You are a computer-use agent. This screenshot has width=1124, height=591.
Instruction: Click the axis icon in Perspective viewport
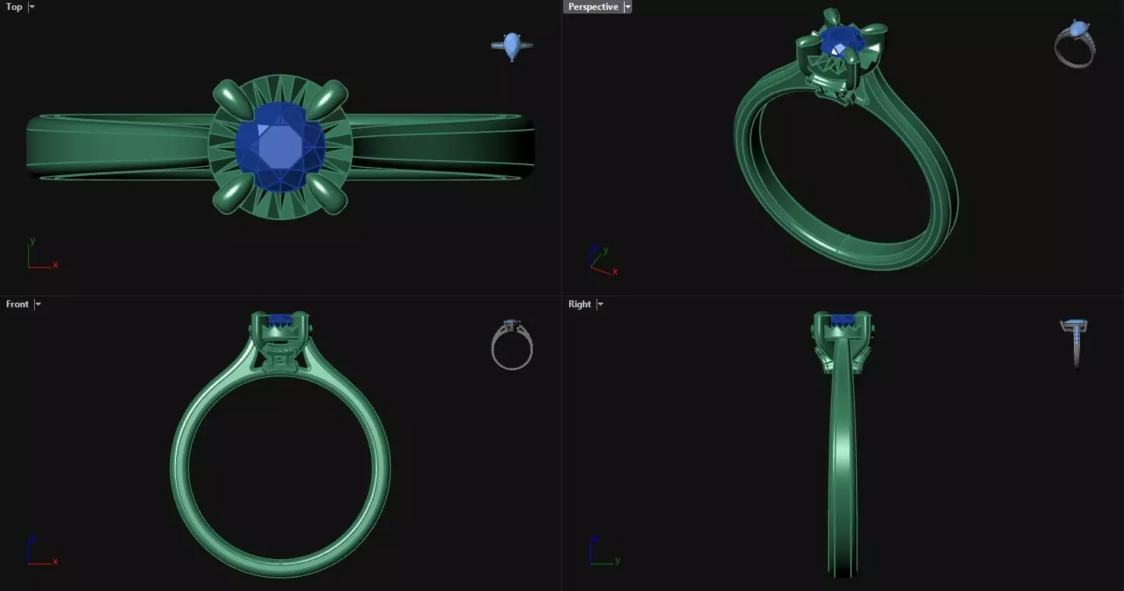(x=603, y=260)
